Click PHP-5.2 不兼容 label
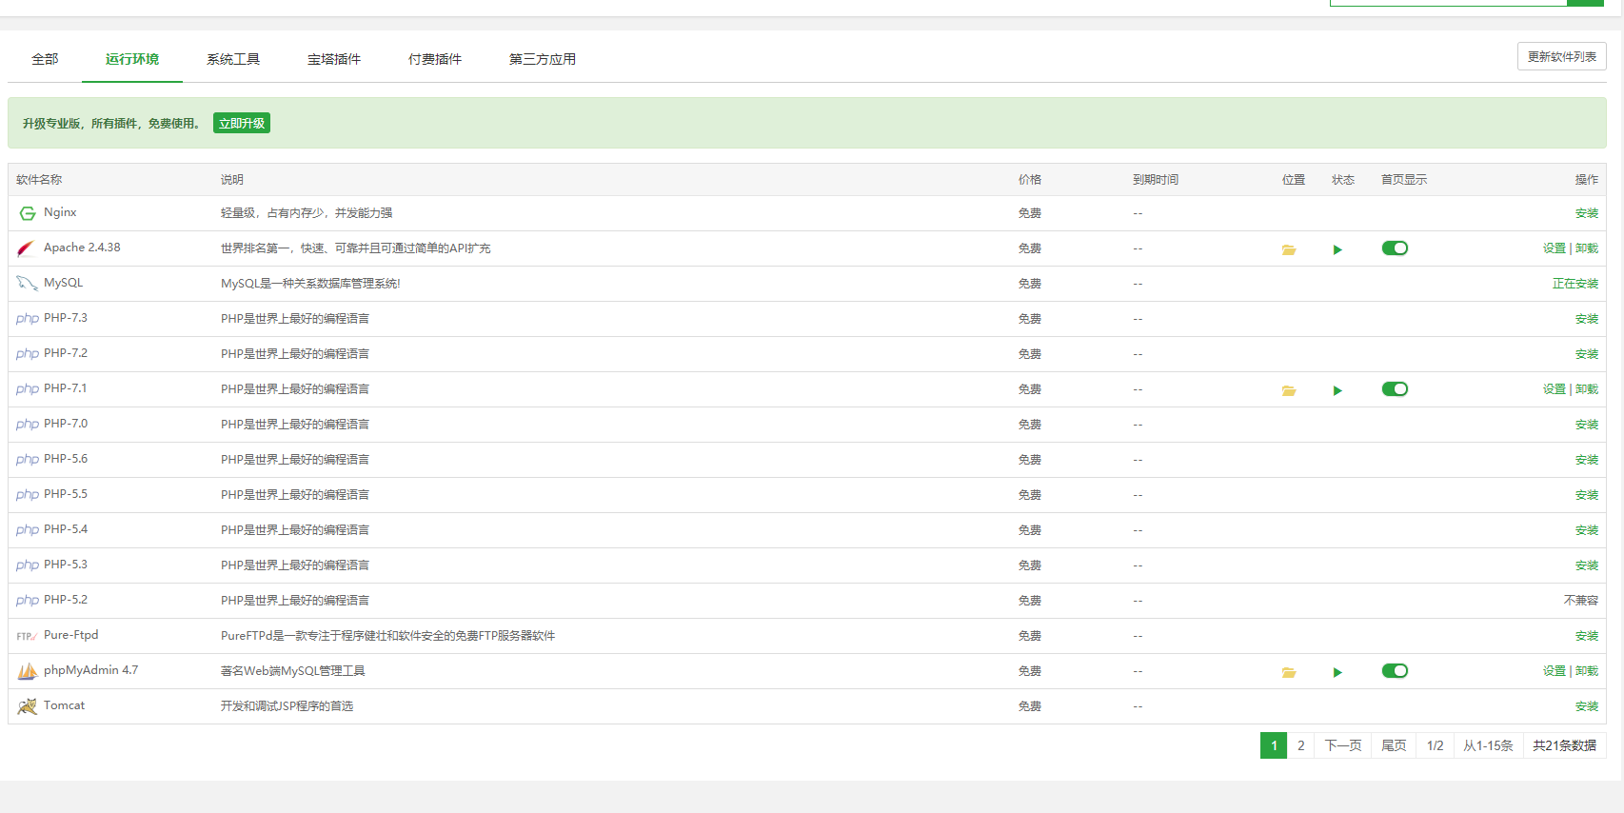 1581,601
